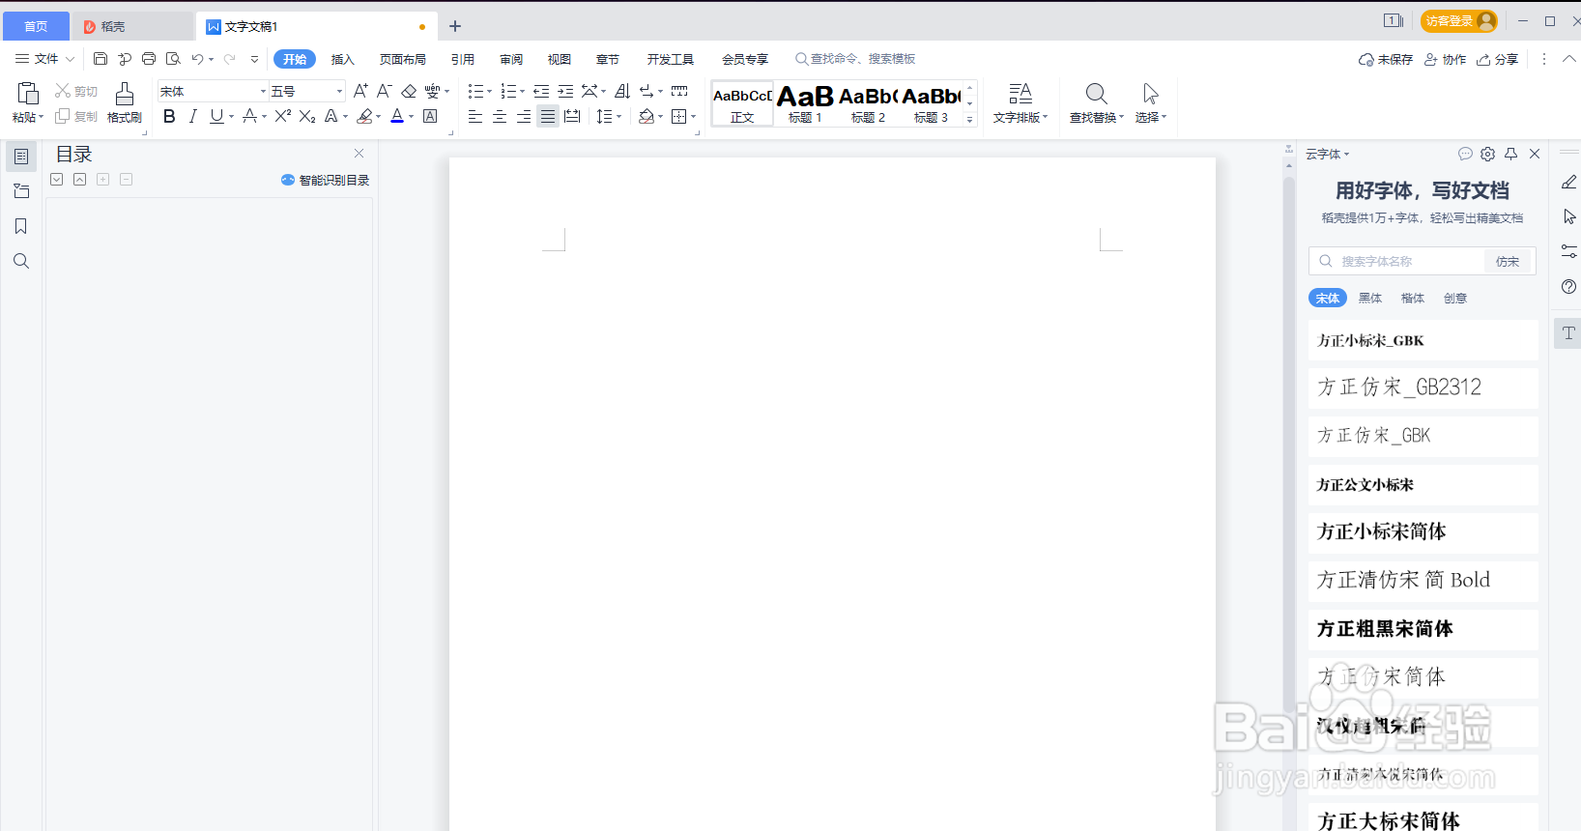This screenshot has width=1581, height=831.
Task: Apply subscript X₂ formatting
Action: click(307, 116)
